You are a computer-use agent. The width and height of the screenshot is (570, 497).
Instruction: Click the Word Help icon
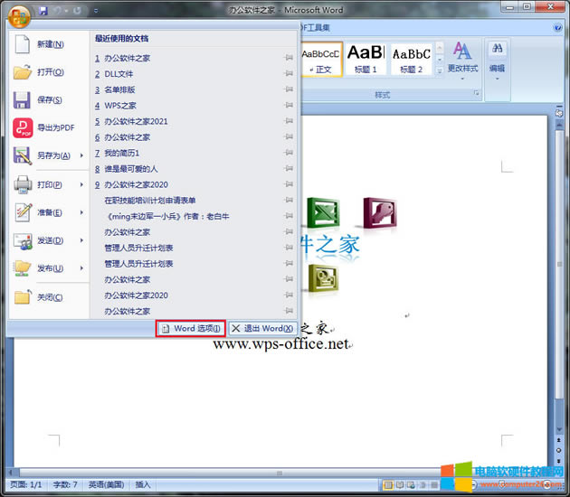coord(557,28)
